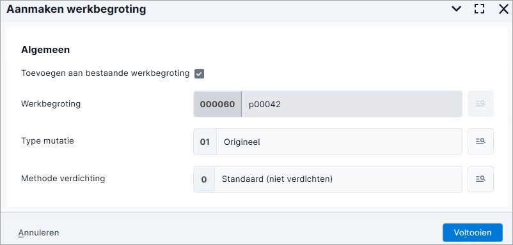
Task: Click the disabled Werkbegroting lookup icon
Action: click(x=480, y=104)
